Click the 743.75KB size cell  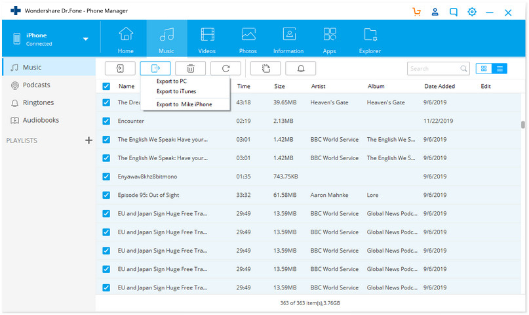tap(285, 177)
